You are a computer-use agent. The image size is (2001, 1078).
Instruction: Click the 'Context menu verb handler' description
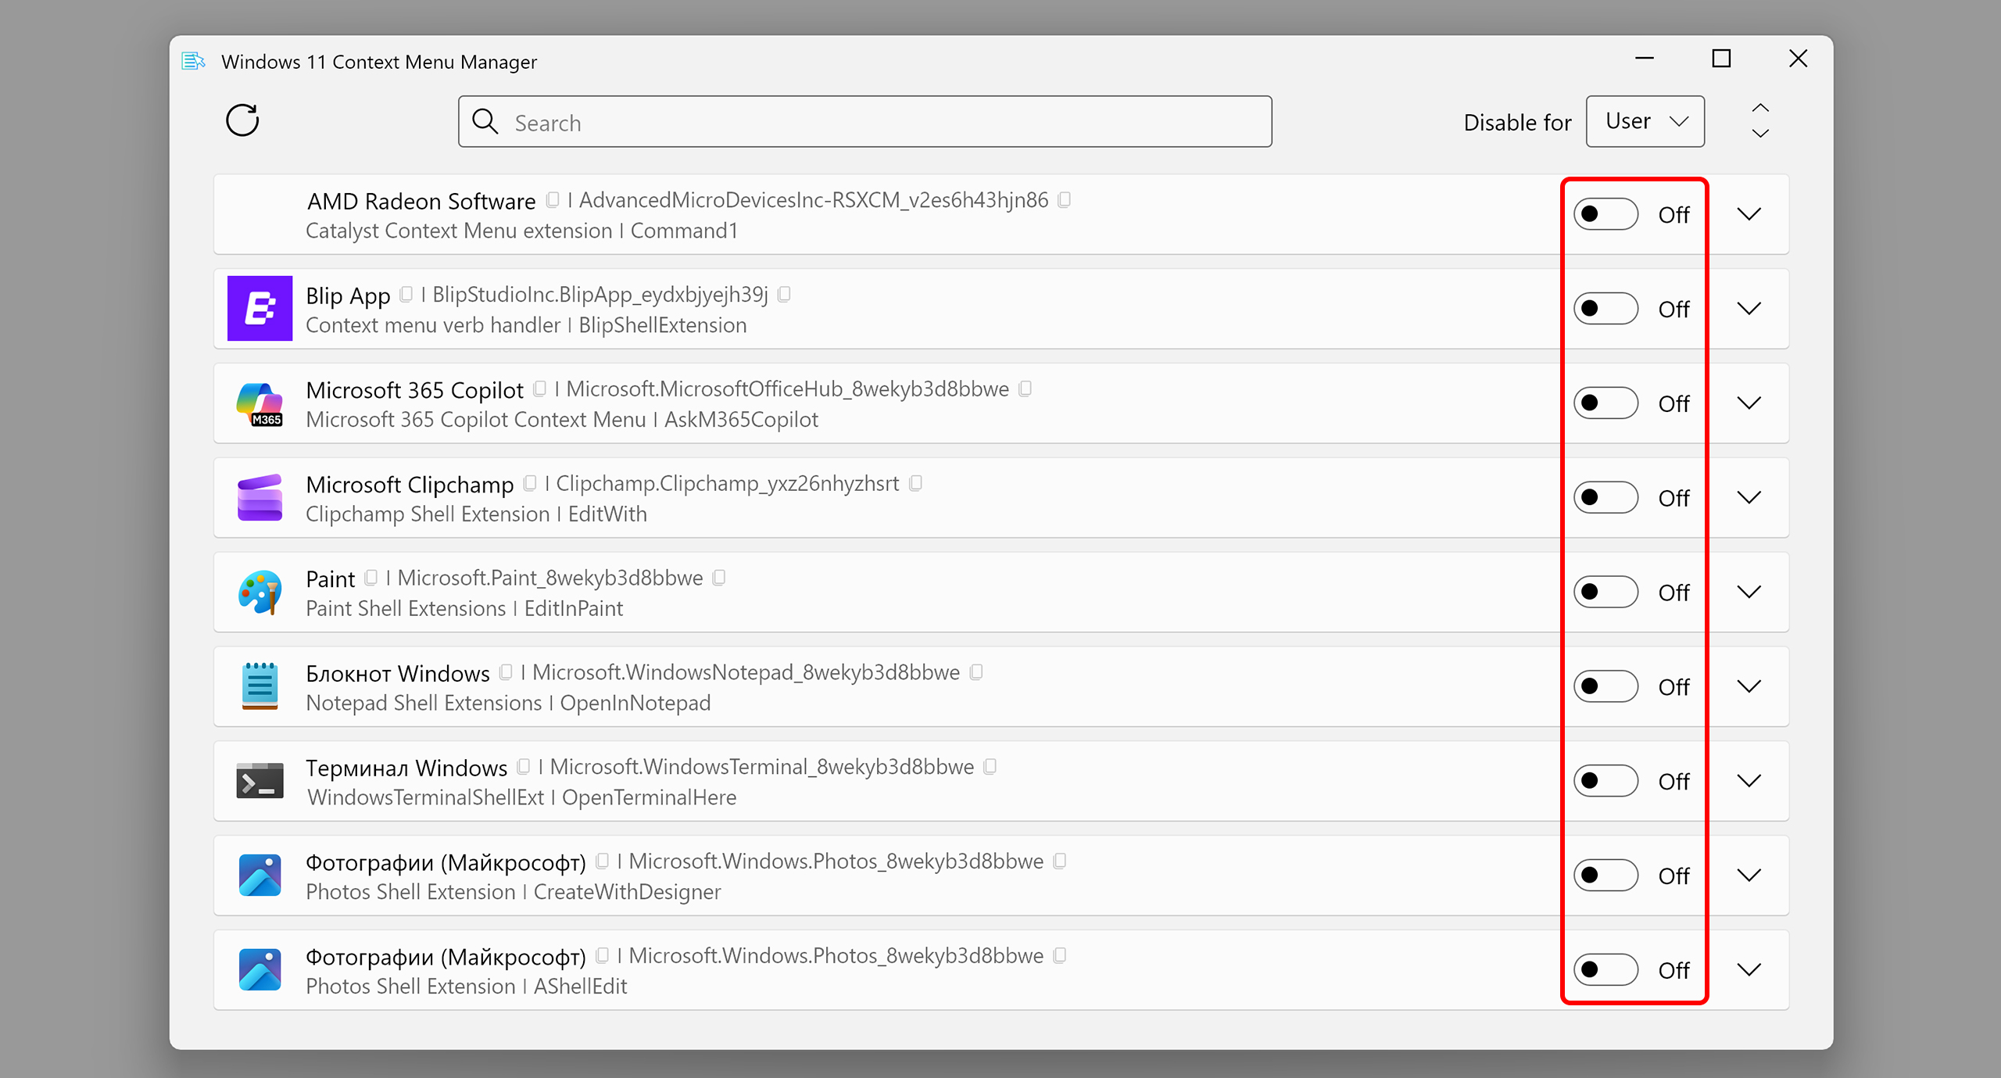pyautogui.click(x=433, y=325)
